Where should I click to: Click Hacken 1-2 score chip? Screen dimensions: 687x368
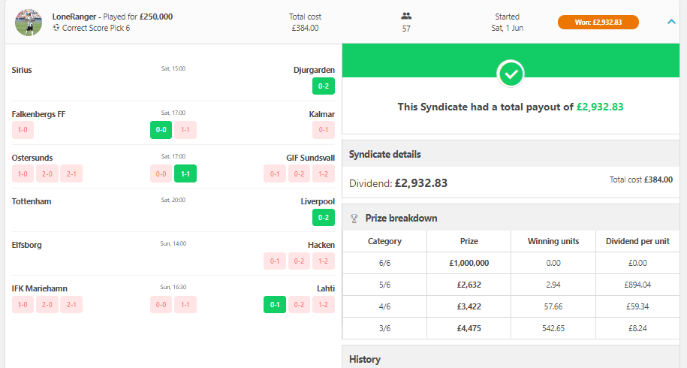[x=324, y=261]
